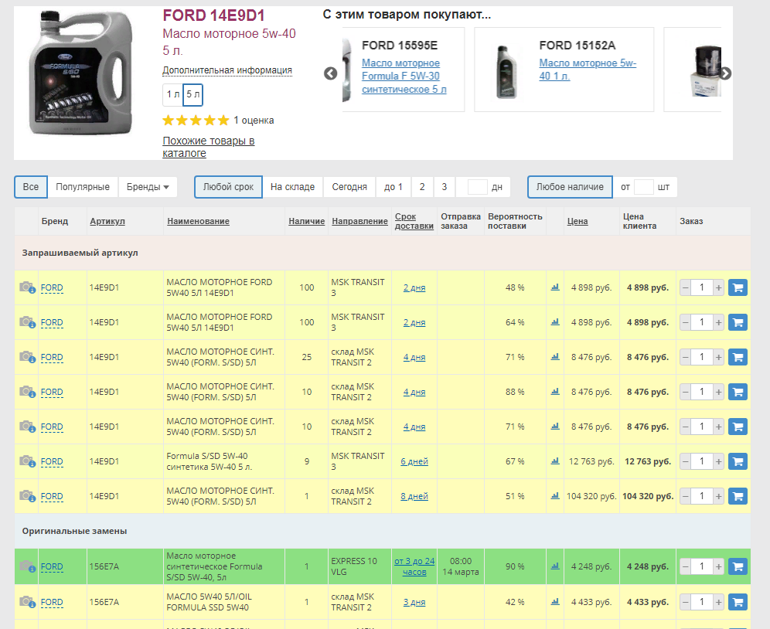Open the FORD brand link in the green row
This screenshot has height=629, width=770.
point(52,566)
